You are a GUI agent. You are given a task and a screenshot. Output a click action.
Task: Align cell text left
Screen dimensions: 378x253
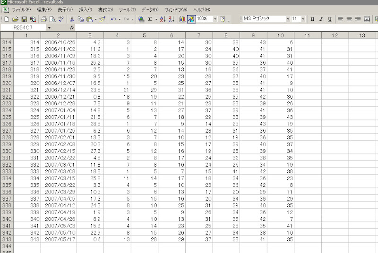click(340, 19)
